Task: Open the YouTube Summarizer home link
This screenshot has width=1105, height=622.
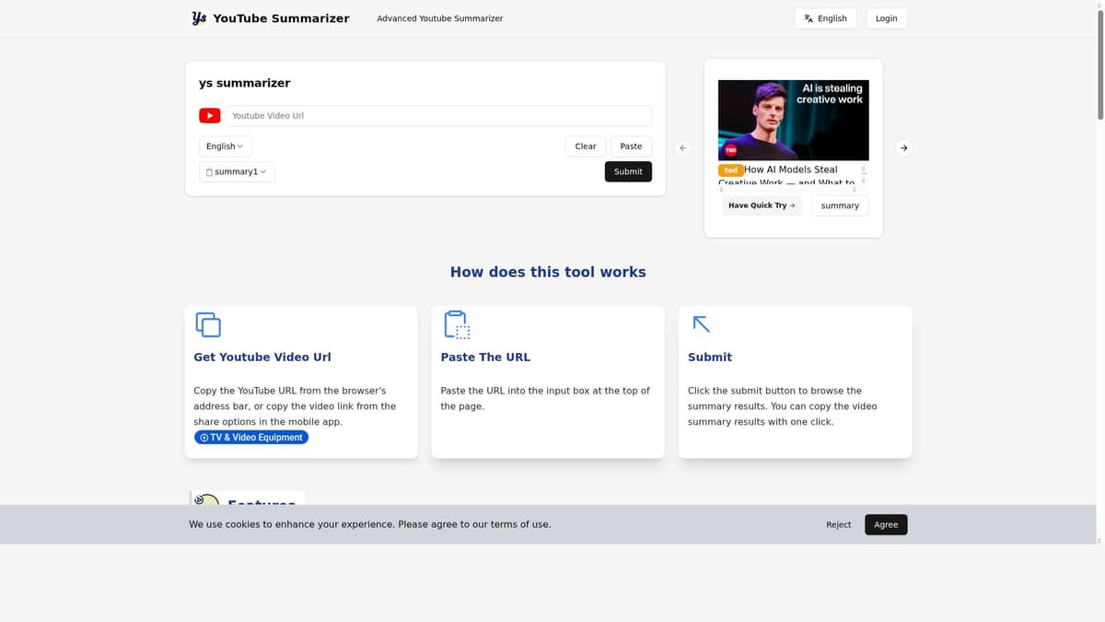Action: click(x=281, y=18)
